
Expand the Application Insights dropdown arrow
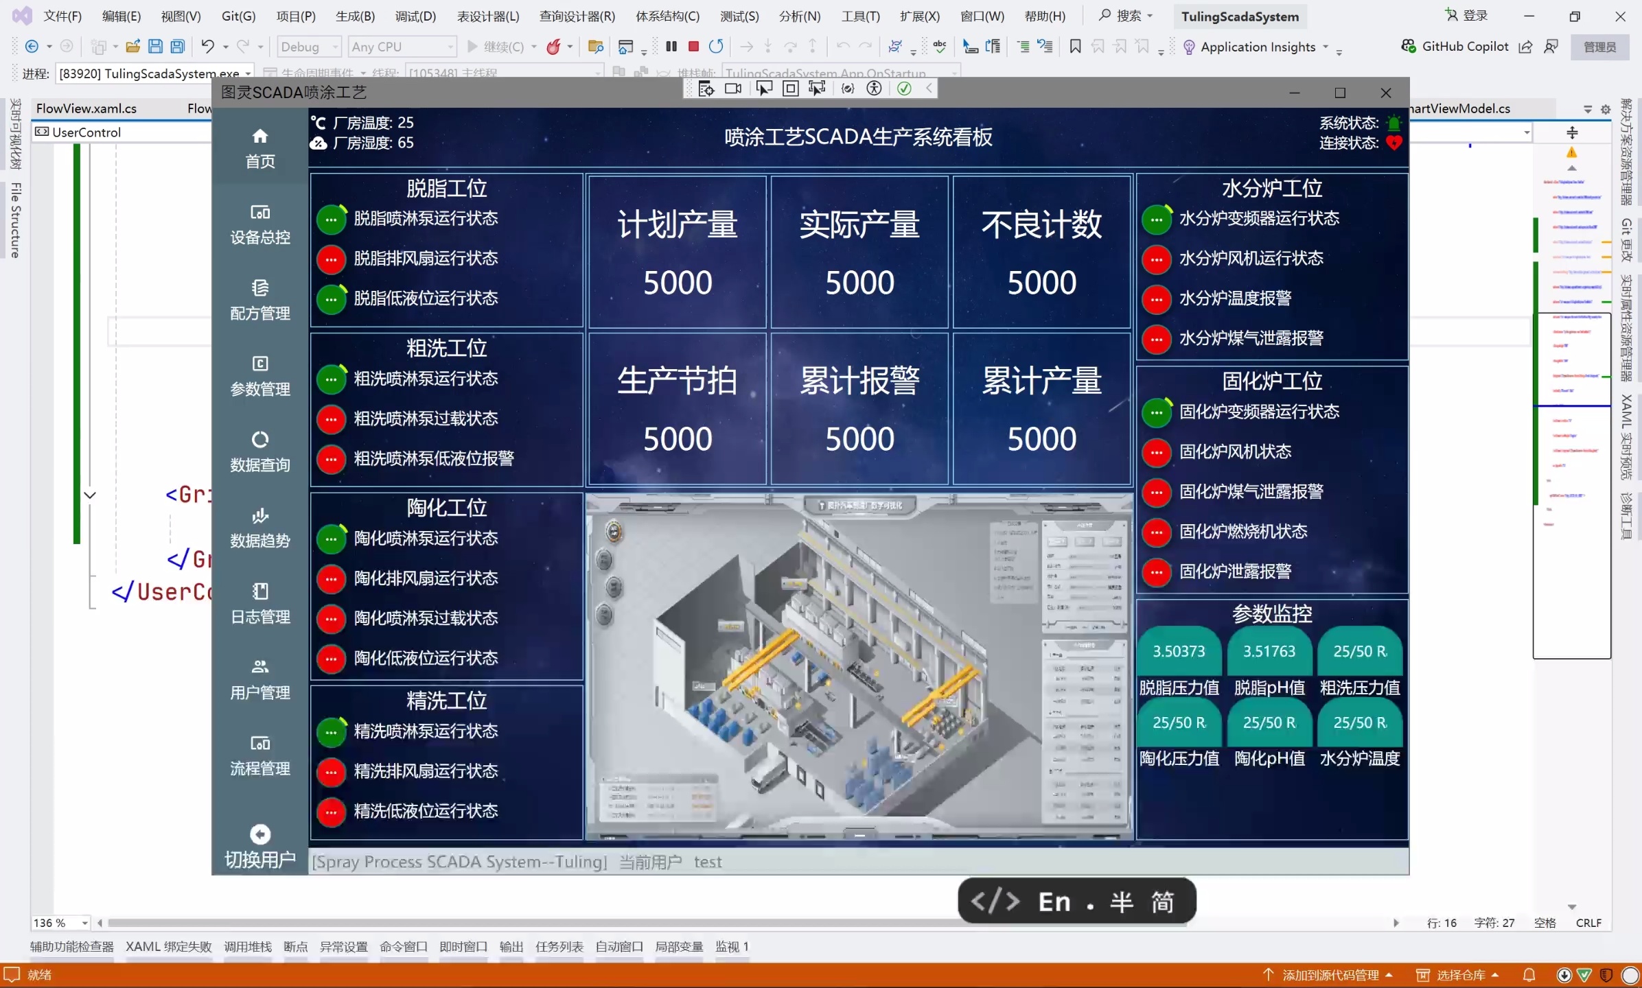point(1326,47)
